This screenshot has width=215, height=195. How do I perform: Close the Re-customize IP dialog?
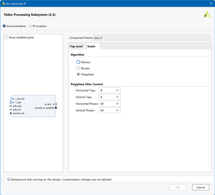click(211, 4)
